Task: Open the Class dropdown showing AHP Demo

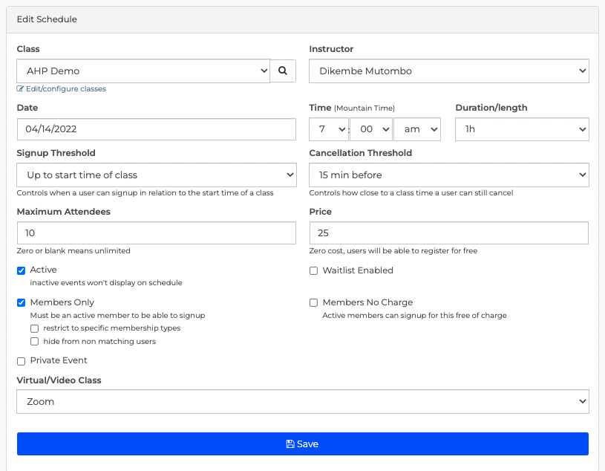Action: (x=143, y=71)
